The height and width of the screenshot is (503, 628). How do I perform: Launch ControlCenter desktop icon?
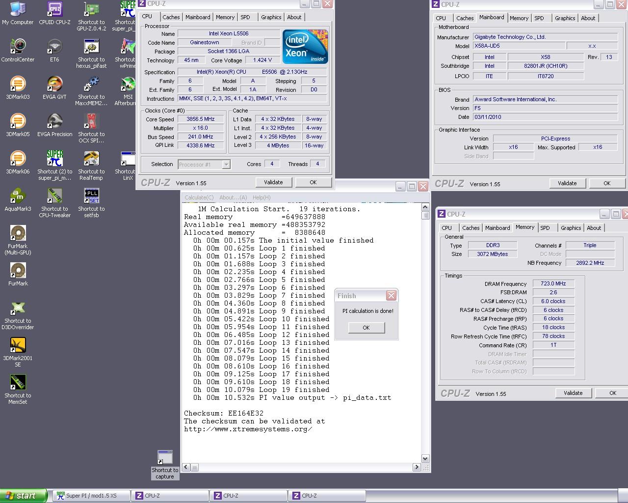18,51
